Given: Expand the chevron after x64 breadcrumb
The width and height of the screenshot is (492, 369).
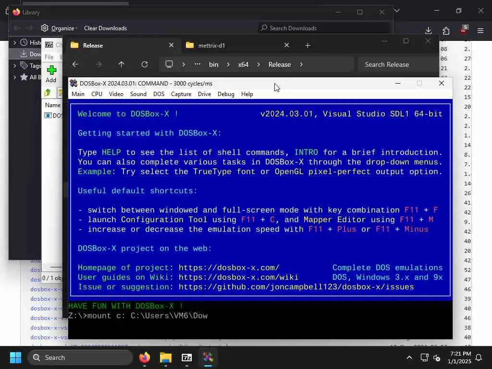Looking at the screenshot, I should (258, 64).
